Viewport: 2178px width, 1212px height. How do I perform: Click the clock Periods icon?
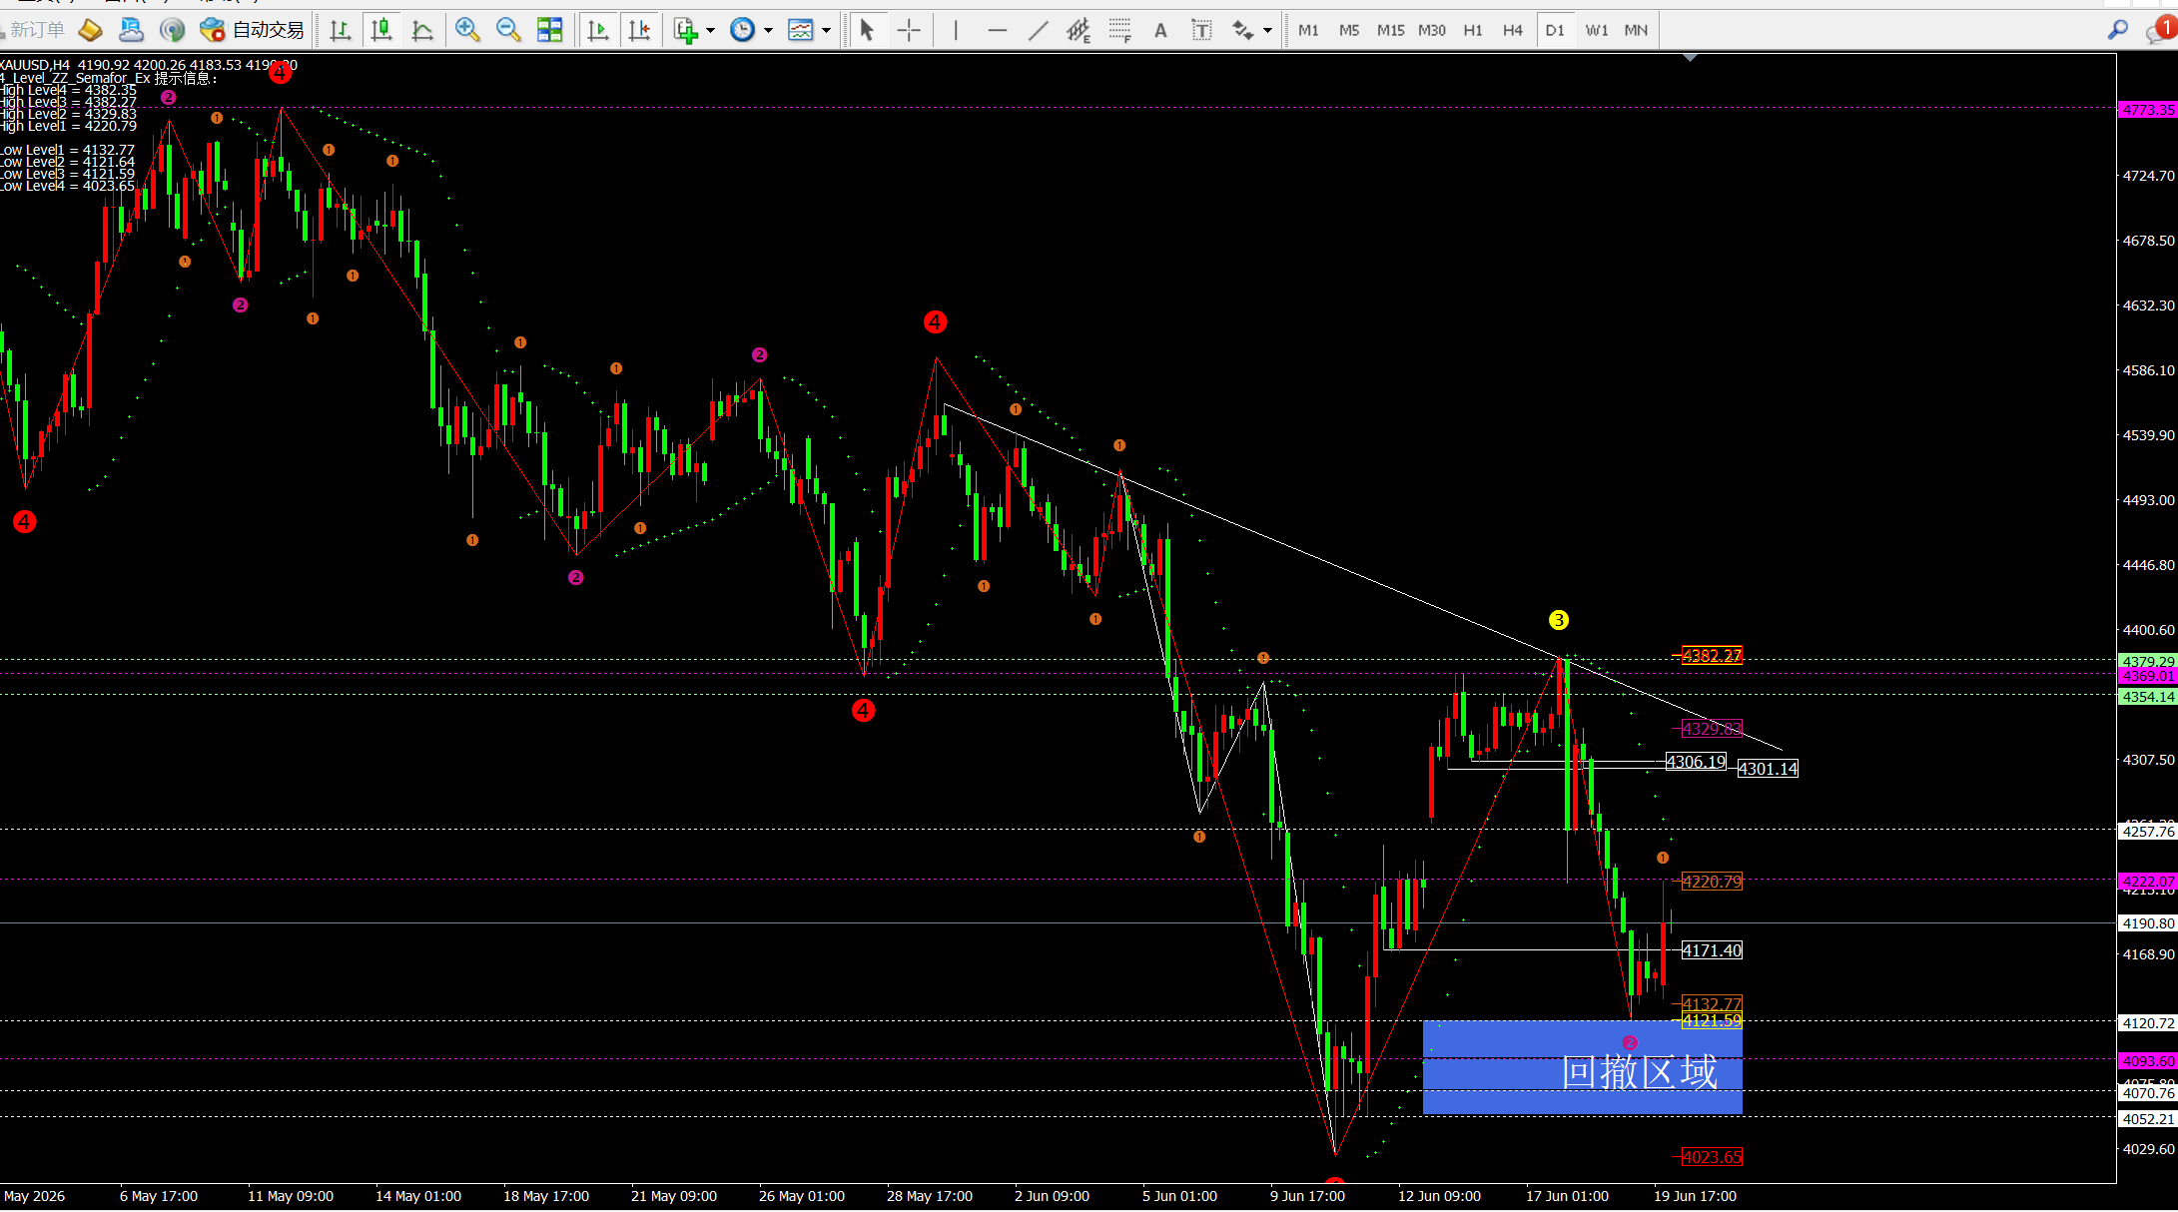[742, 30]
